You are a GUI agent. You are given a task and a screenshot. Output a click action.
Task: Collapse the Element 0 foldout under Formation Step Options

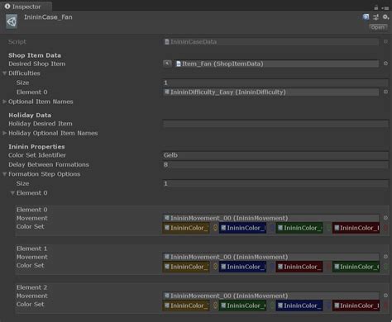pos(12,193)
